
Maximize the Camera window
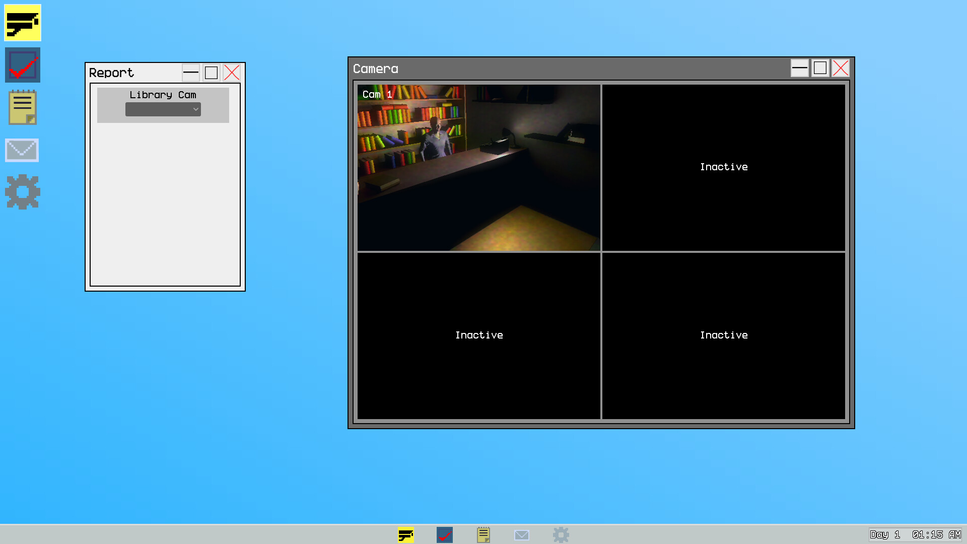[820, 68]
